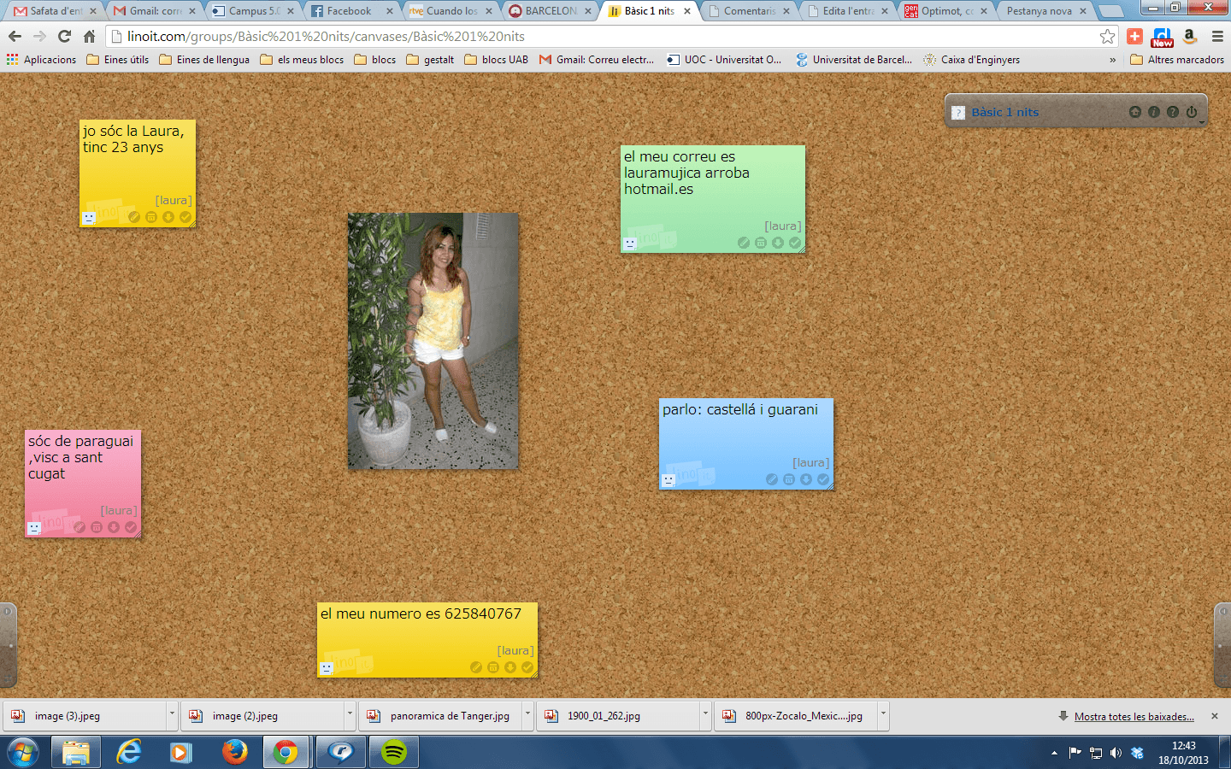
Task: Edit the green email sticky with pencil icon
Action: click(744, 243)
